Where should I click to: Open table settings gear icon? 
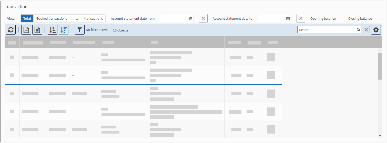click(376, 30)
